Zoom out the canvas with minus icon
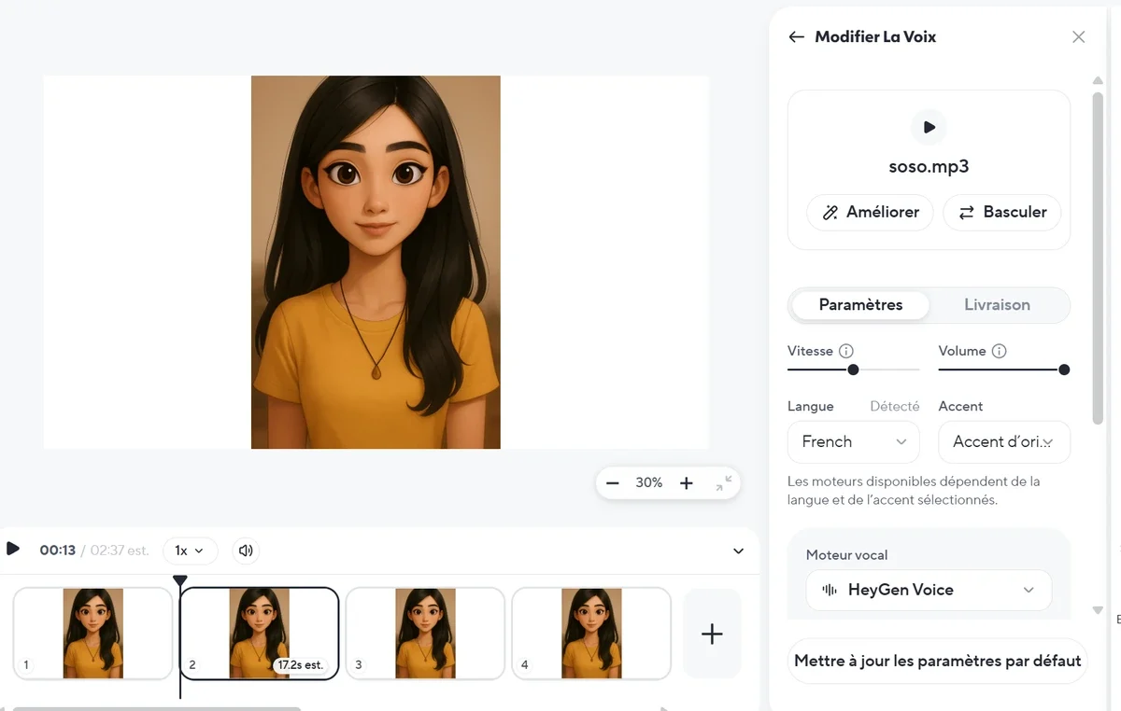 pyautogui.click(x=613, y=483)
